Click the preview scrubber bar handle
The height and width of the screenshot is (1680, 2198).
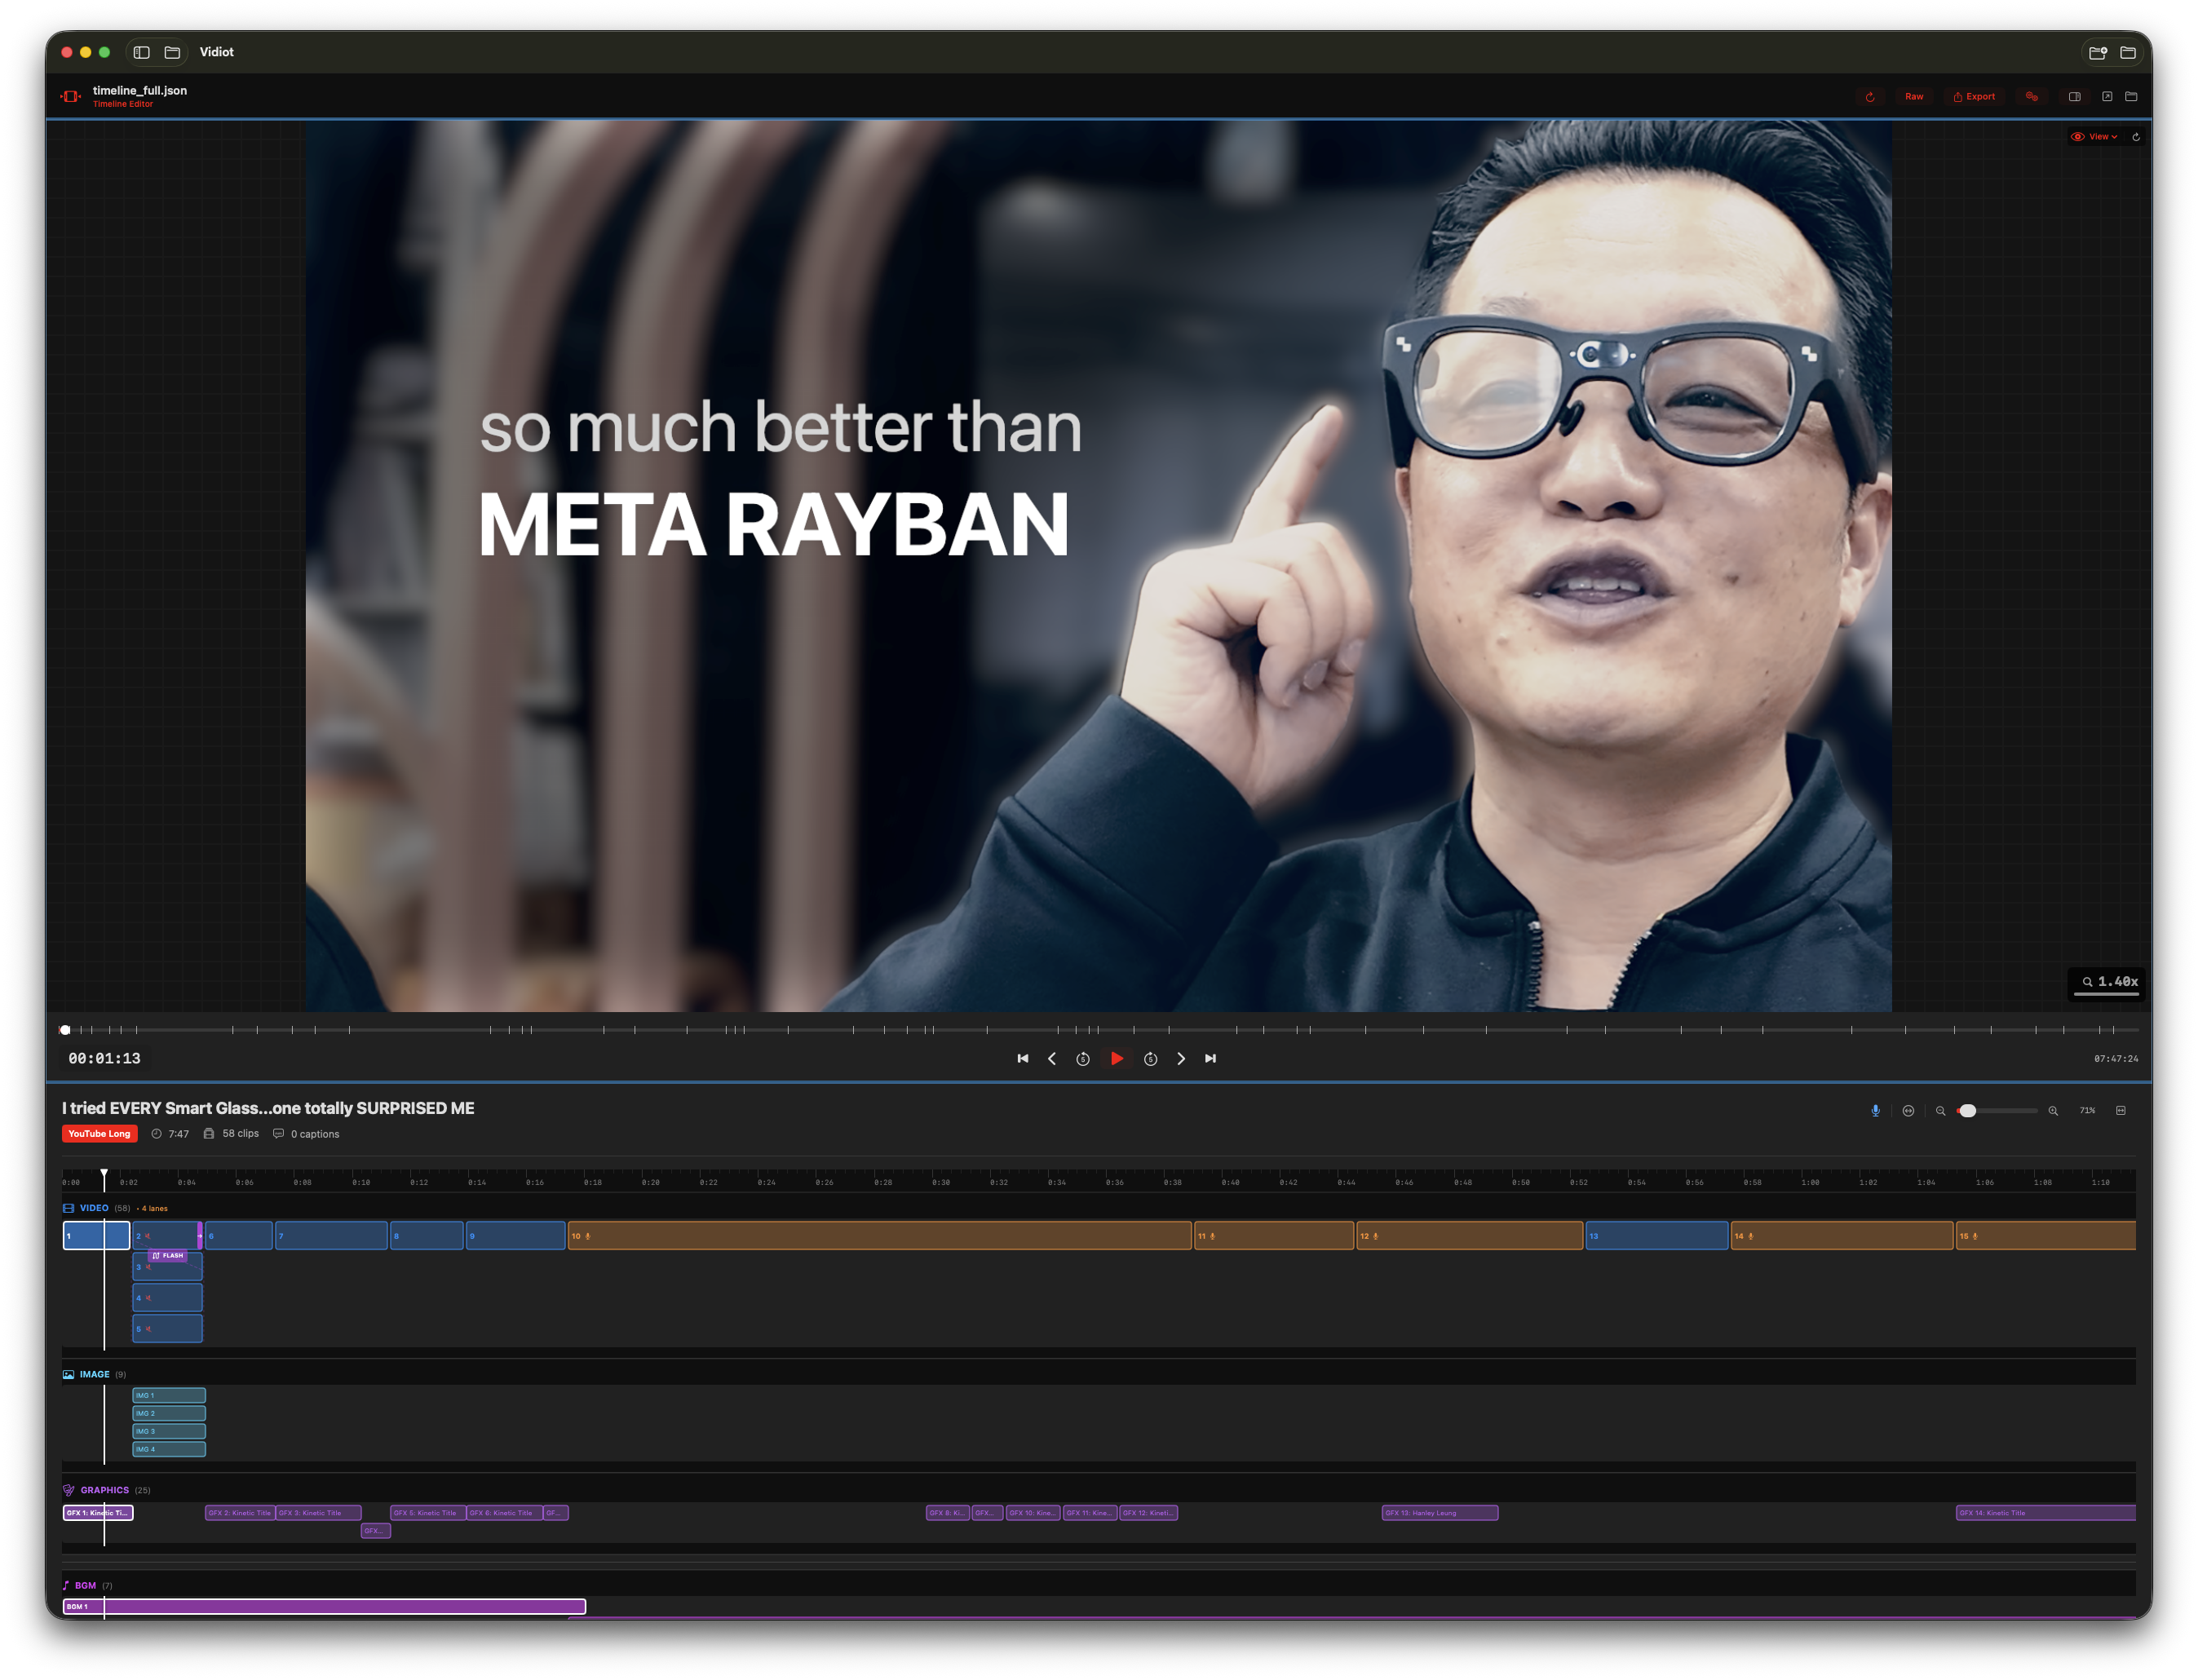[x=65, y=1029]
